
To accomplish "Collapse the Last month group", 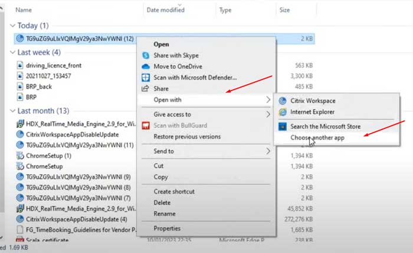I will tap(12, 111).
